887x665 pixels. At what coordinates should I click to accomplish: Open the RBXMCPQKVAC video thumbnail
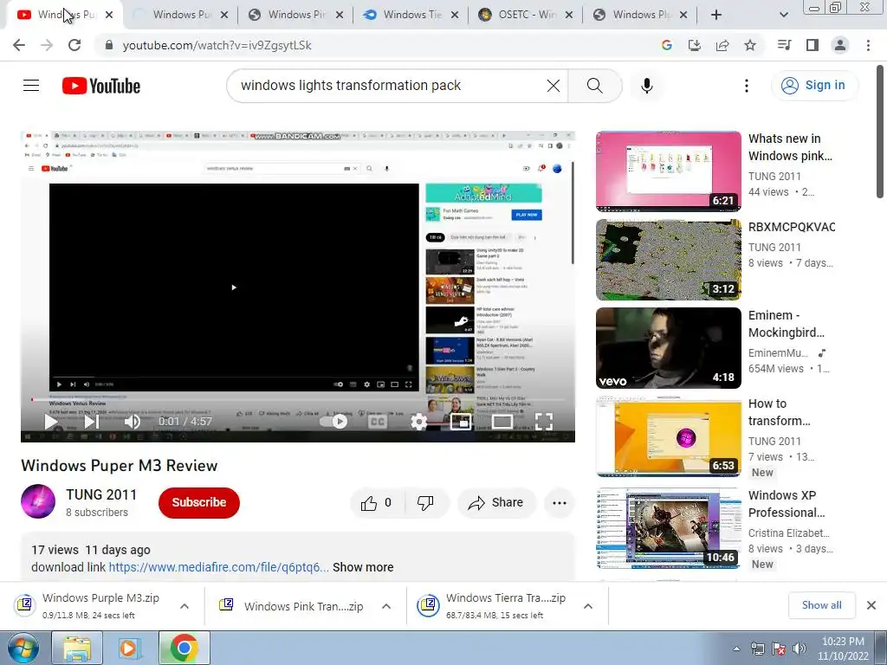pyautogui.click(x=668, y=260)
